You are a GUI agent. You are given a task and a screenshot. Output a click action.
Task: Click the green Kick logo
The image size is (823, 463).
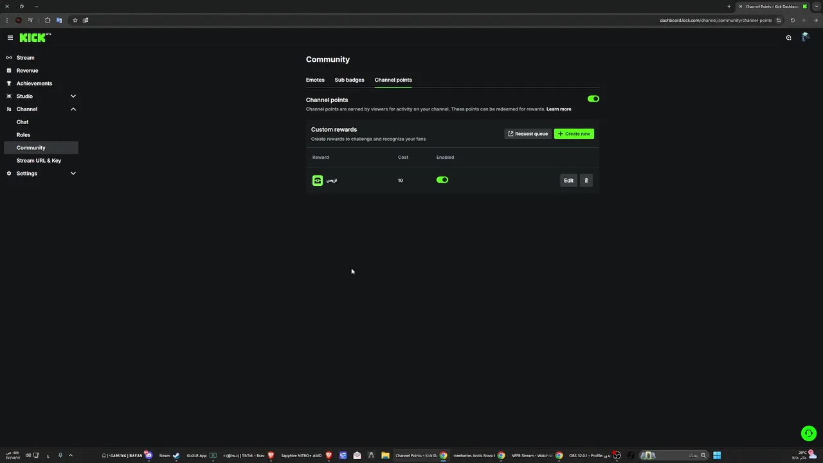tap(35, 38)
